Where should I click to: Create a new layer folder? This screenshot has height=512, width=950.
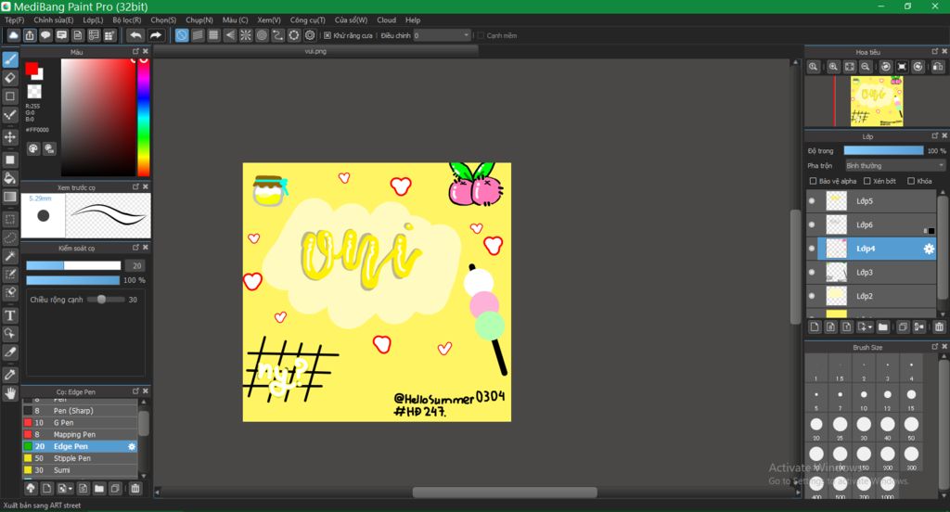pos(883,327)
